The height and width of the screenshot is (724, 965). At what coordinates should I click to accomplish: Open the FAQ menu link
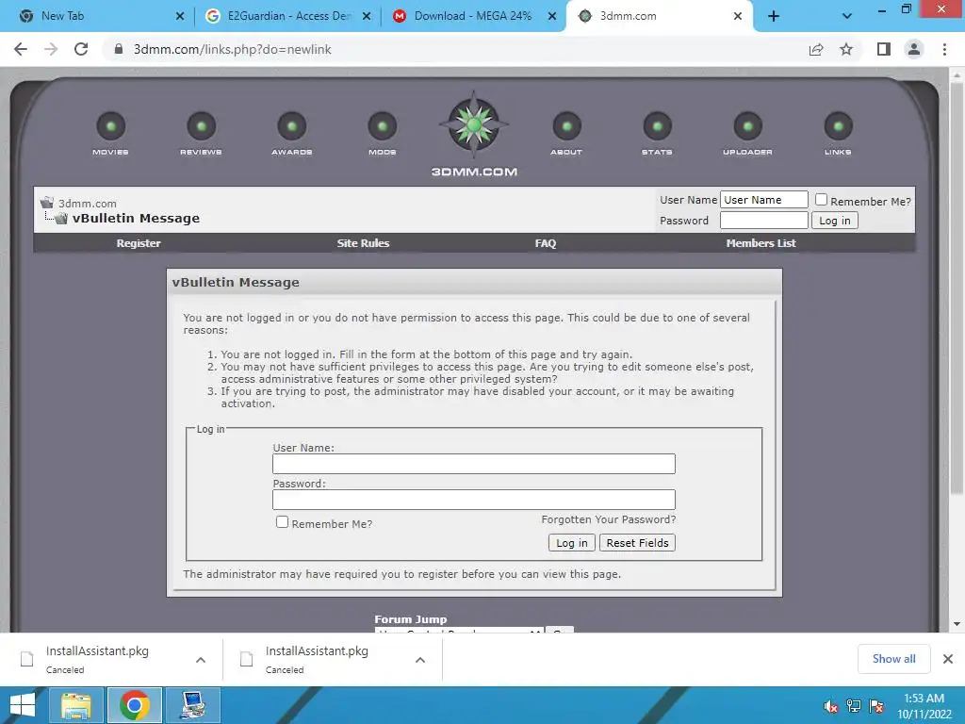pos(546,243)
